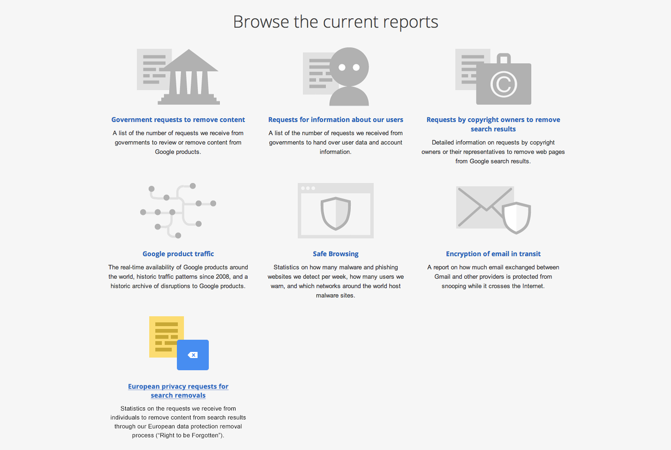Screen dimensions: 671x450
Task: Click the browser window shield icon
Action: tap(335, 210)
